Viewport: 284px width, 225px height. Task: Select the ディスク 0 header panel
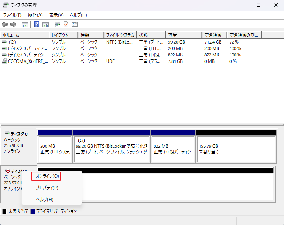(19, 147)
